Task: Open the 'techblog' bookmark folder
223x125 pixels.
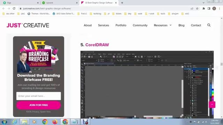Action: pos(95,14)
